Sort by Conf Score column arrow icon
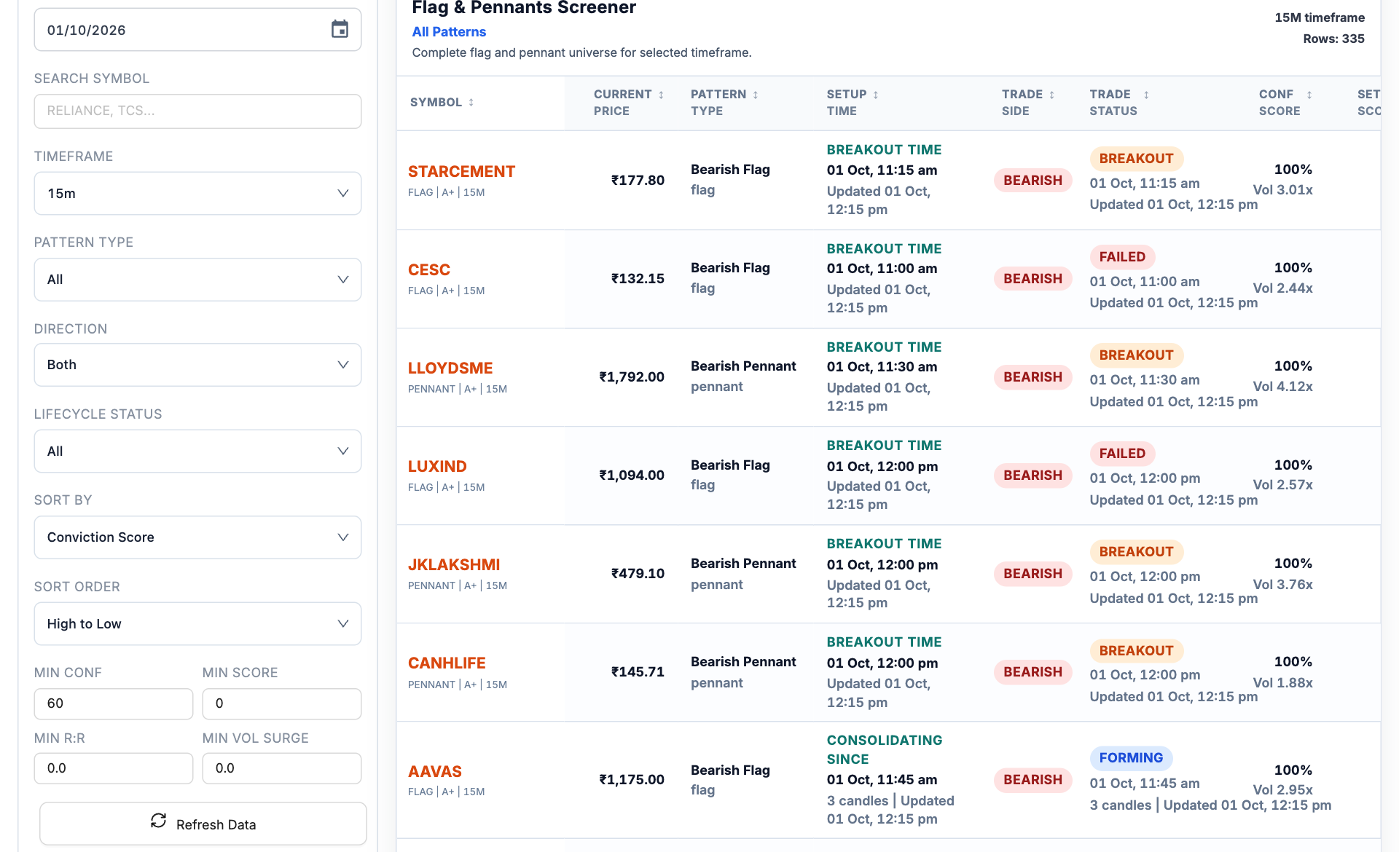The height and width of the screenshot is (852, 1399). pyautogui.click(x=1309, y=95)
